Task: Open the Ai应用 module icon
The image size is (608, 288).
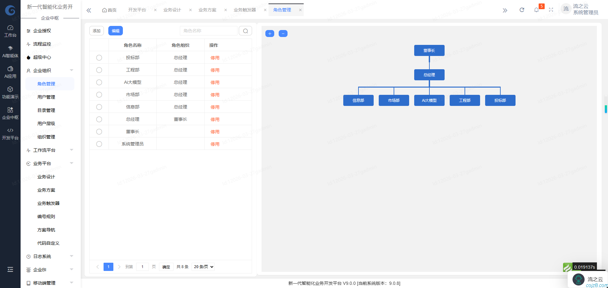Action: point(10,70)
